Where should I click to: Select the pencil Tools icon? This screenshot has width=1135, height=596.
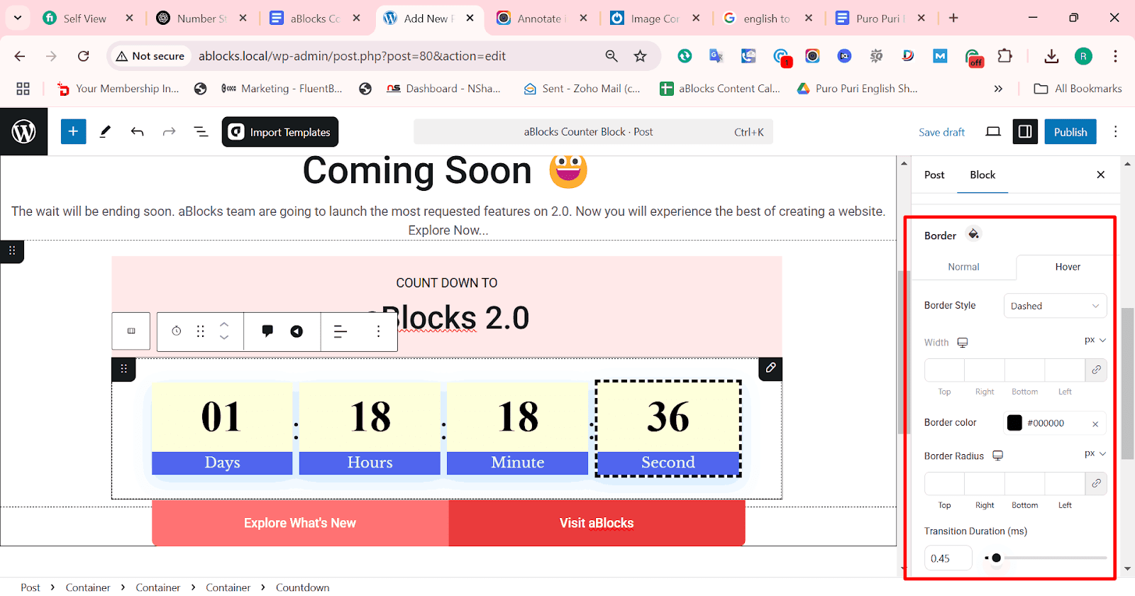[105, 131]
